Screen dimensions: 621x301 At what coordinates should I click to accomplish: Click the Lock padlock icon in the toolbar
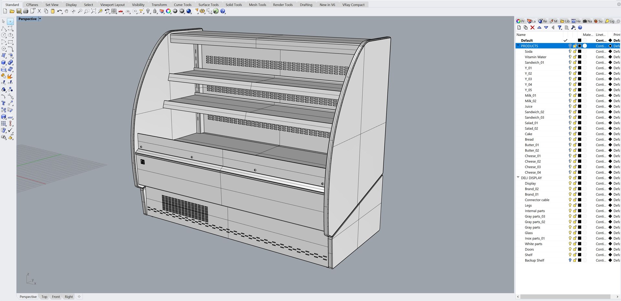click(155, 11)
